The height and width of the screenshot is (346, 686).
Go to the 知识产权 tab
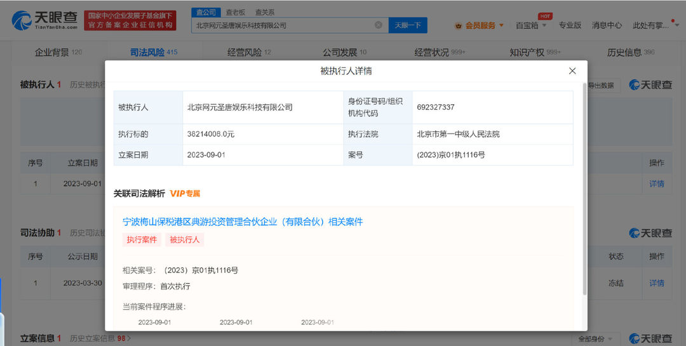pos(535,53)
